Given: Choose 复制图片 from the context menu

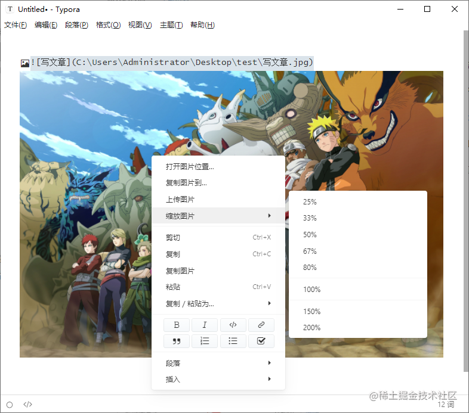Looking at the screenshot, I should click(x=218, y=271).
